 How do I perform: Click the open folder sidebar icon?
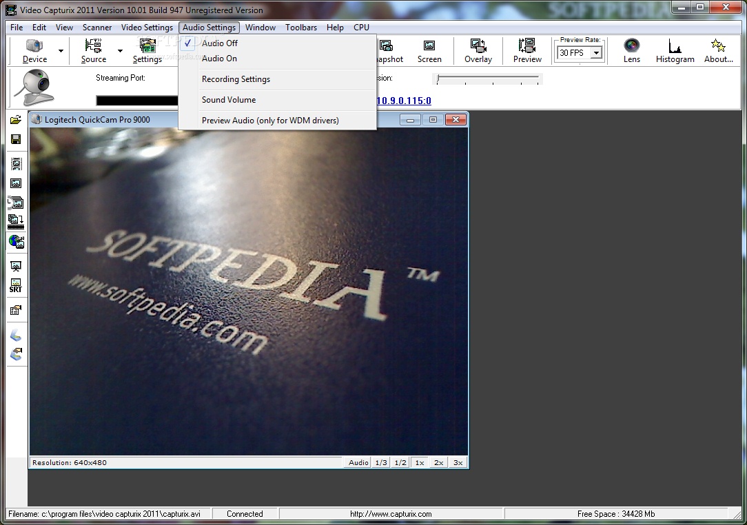click(x=16, y=120)
